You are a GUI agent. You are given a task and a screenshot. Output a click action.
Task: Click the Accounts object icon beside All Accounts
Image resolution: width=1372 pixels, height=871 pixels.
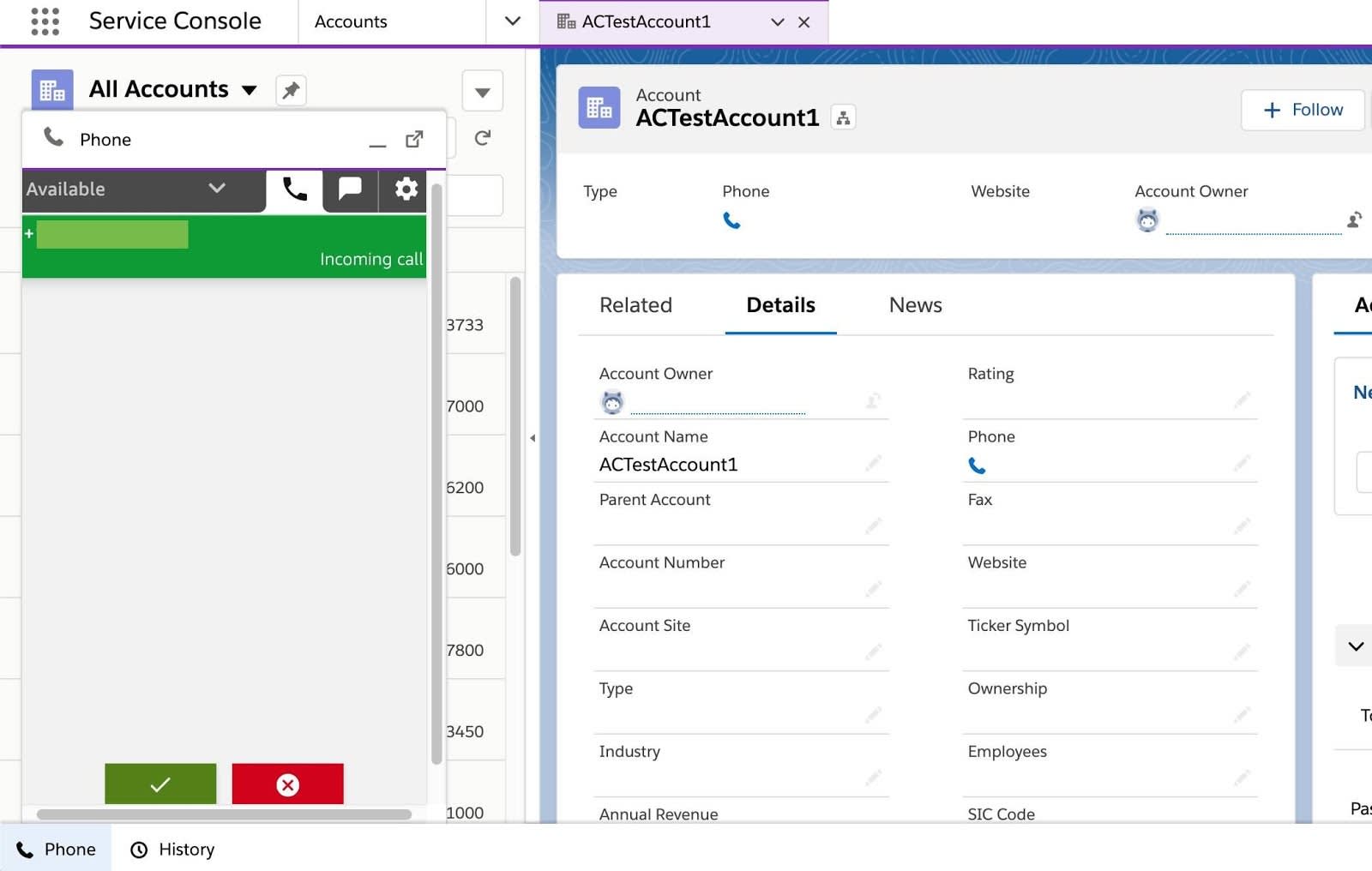52,90
